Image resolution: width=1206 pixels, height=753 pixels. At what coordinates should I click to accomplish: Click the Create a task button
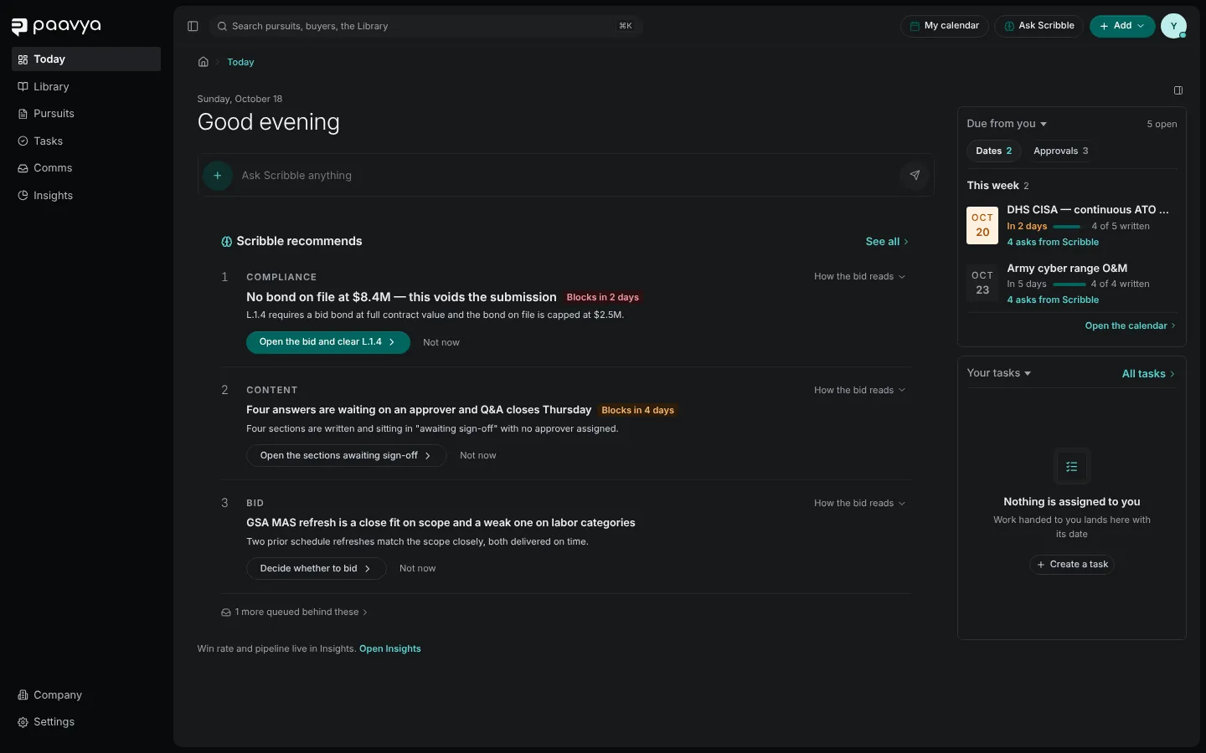pos(1072,565)
